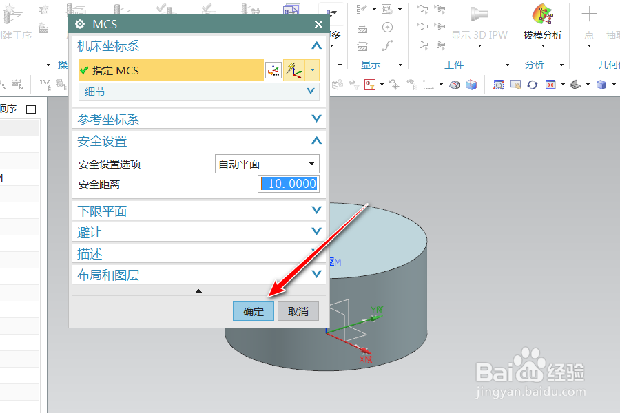Click the tool path display option icon

362,9
